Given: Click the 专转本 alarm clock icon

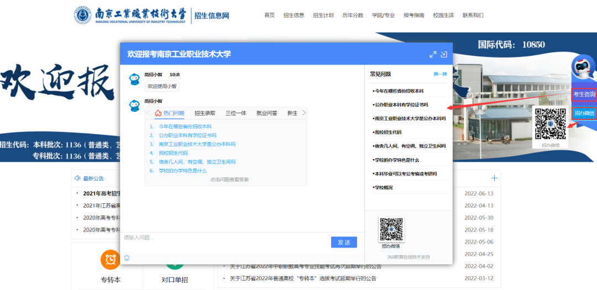Looking at the screenshot, I should tap(111, 260).
